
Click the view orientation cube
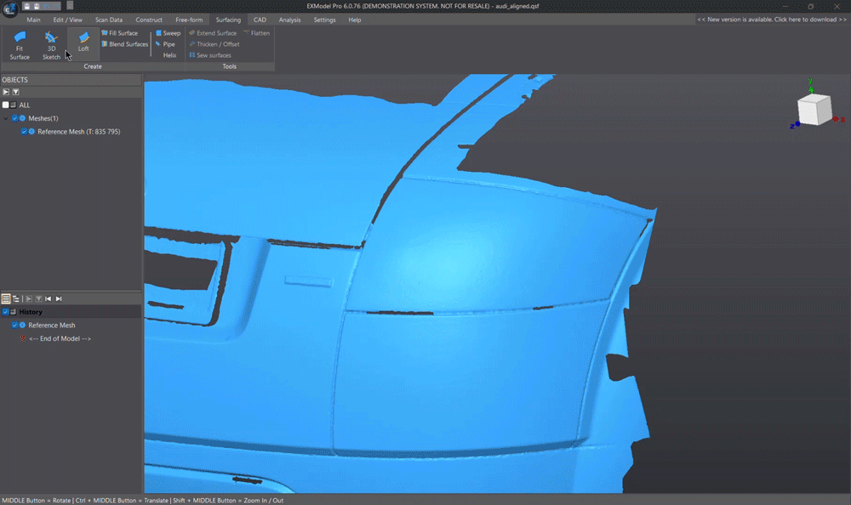click(813, 110)
